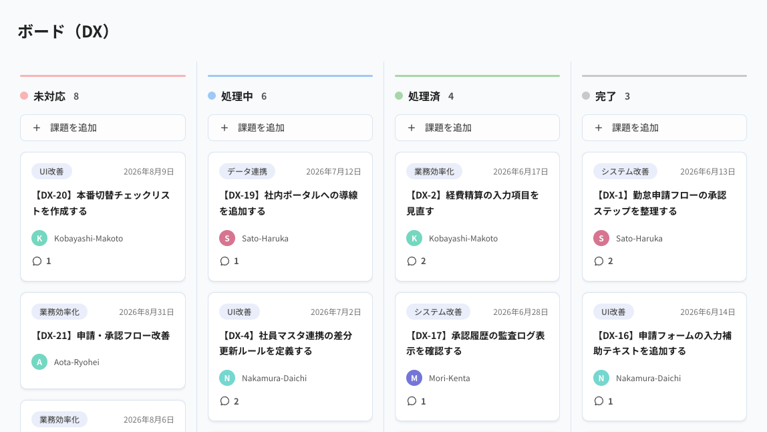Screen dimensions: 767x432
Task: Click Kobayashi-Makoto avatar on DX-2 card
Action: pos(414,239)
